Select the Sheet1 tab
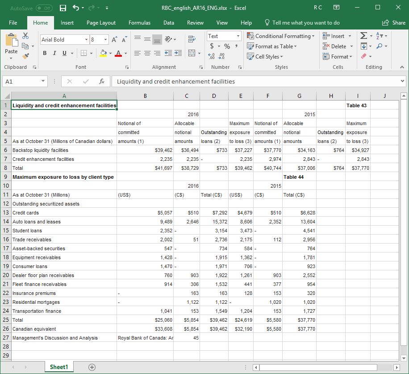Viewport: 409px width, 374px height. [x=58, y=366]
